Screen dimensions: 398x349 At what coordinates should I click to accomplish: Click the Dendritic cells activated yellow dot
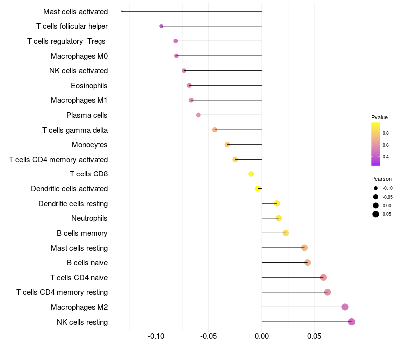(258, 189)
